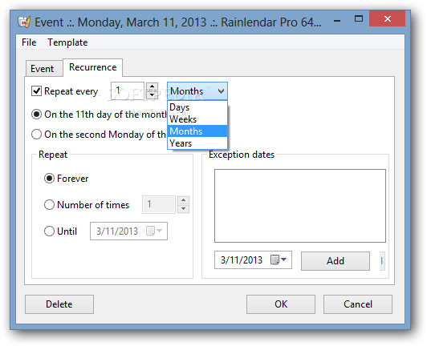Open the Template menu
This screenshot has height=346, width=427.
[x=67, y=42]
